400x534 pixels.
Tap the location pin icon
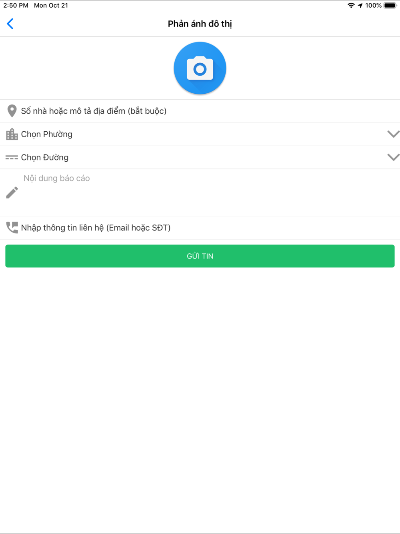coord(12,111)
